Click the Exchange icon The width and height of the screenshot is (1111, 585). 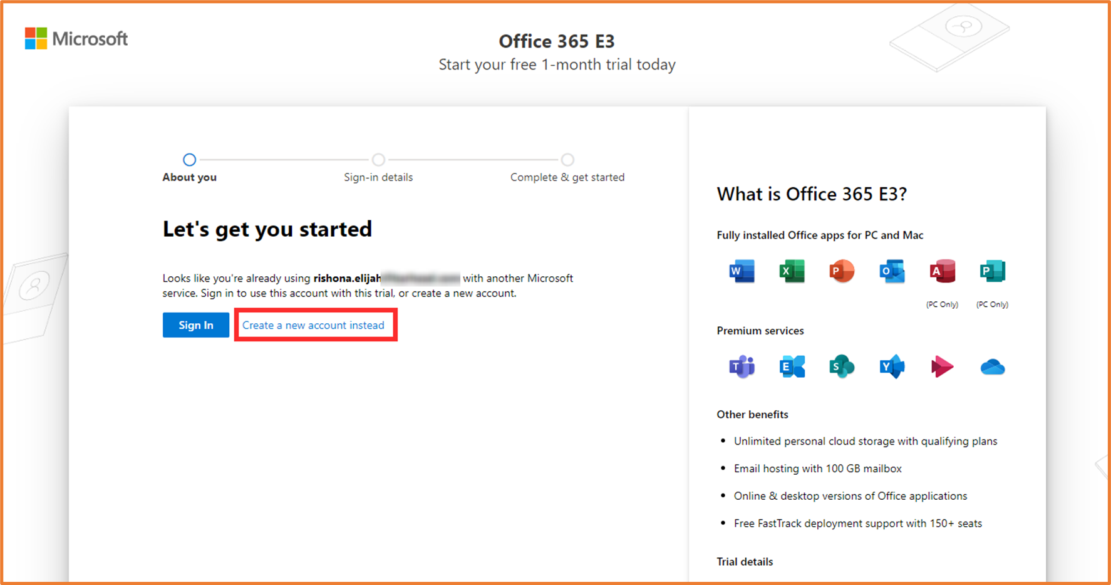point(792,366)
